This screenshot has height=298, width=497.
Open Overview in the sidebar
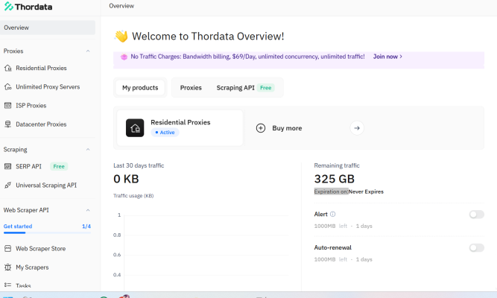tap(48, 28)
